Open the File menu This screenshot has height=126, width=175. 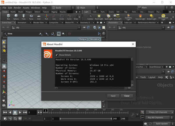pos(4,8)
